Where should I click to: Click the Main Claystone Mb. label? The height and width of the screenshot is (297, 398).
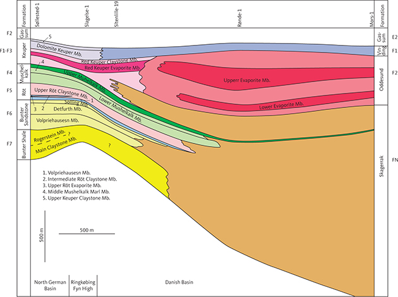tap(56, 145)
